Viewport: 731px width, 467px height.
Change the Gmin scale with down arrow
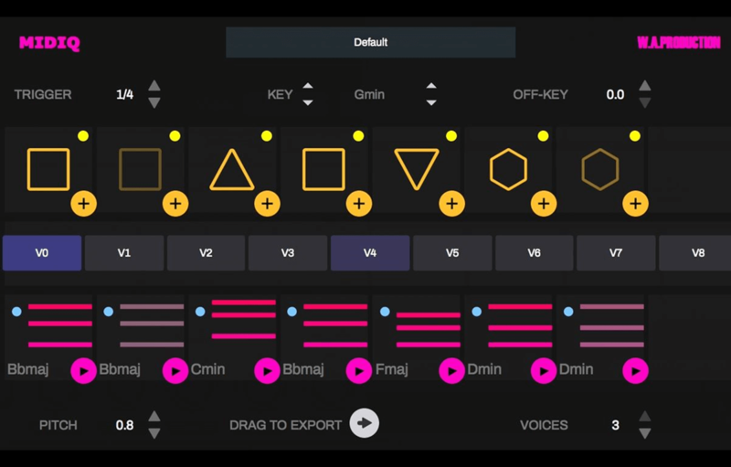pyautogui.click(x=431, y=101)
